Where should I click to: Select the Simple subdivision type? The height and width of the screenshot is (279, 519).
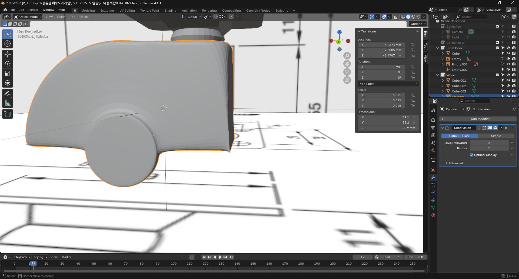(496, 136)
